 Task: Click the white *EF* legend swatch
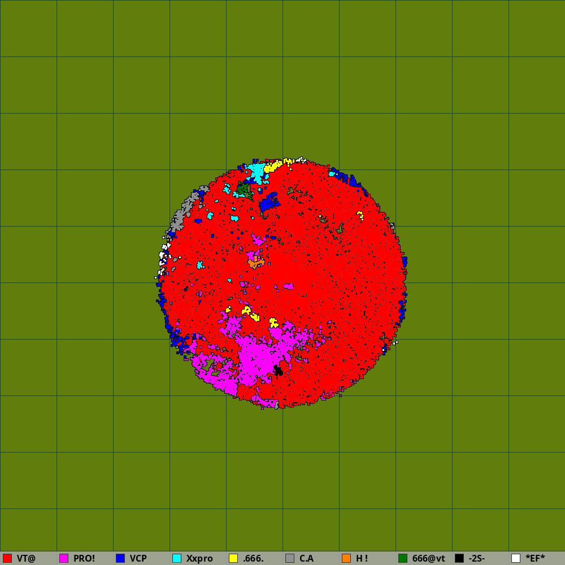click(516, 558)
